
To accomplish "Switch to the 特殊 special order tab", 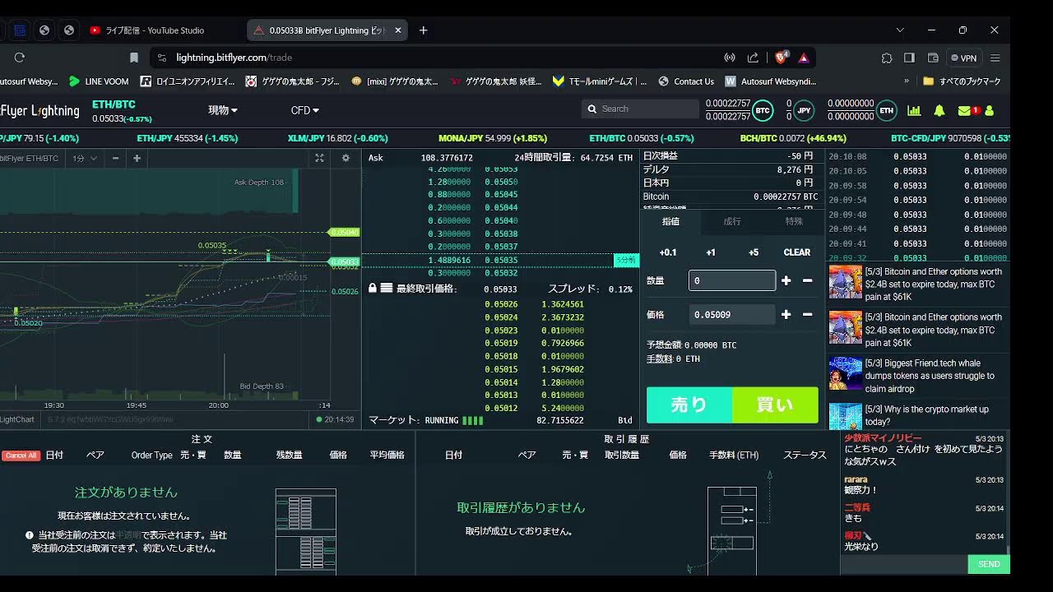I will point(793,221).
